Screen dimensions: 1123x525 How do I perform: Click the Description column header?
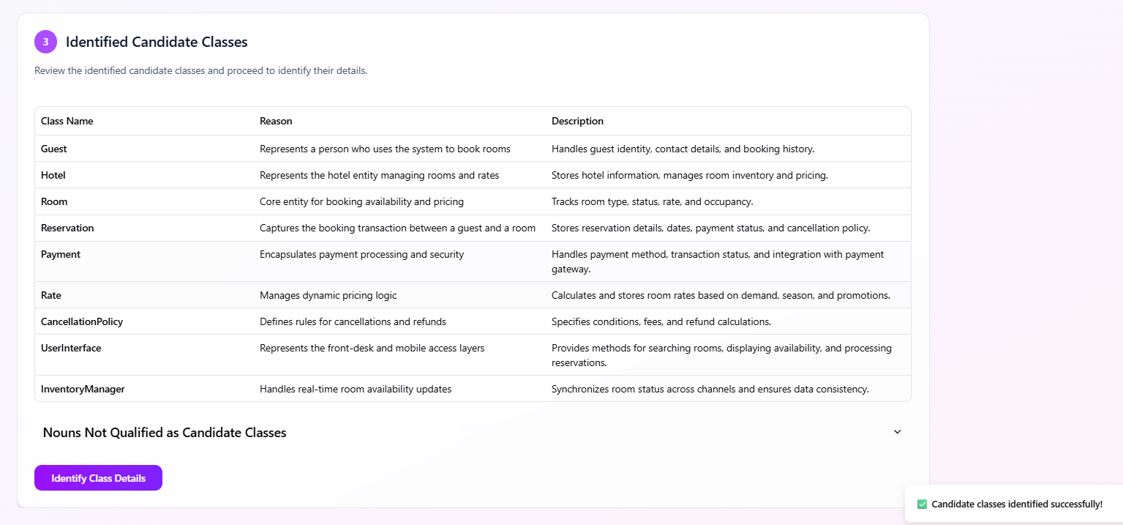pyautogui.click(x=577, y=121)
